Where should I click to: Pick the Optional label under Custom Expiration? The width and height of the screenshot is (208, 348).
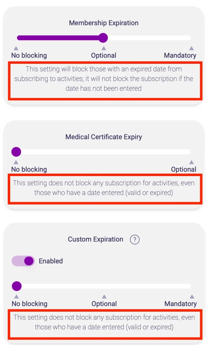(x=104, y=304)
